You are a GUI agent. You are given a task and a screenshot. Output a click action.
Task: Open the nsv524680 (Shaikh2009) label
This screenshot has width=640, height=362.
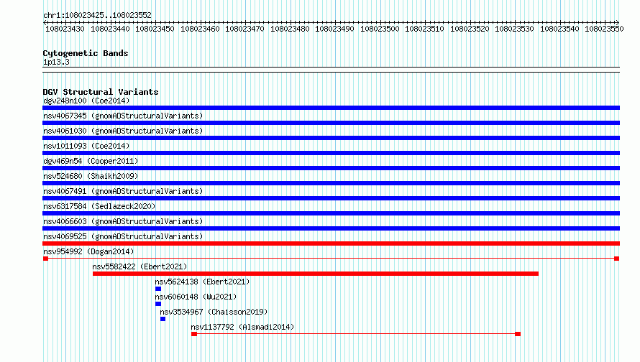tap(91, 176)
